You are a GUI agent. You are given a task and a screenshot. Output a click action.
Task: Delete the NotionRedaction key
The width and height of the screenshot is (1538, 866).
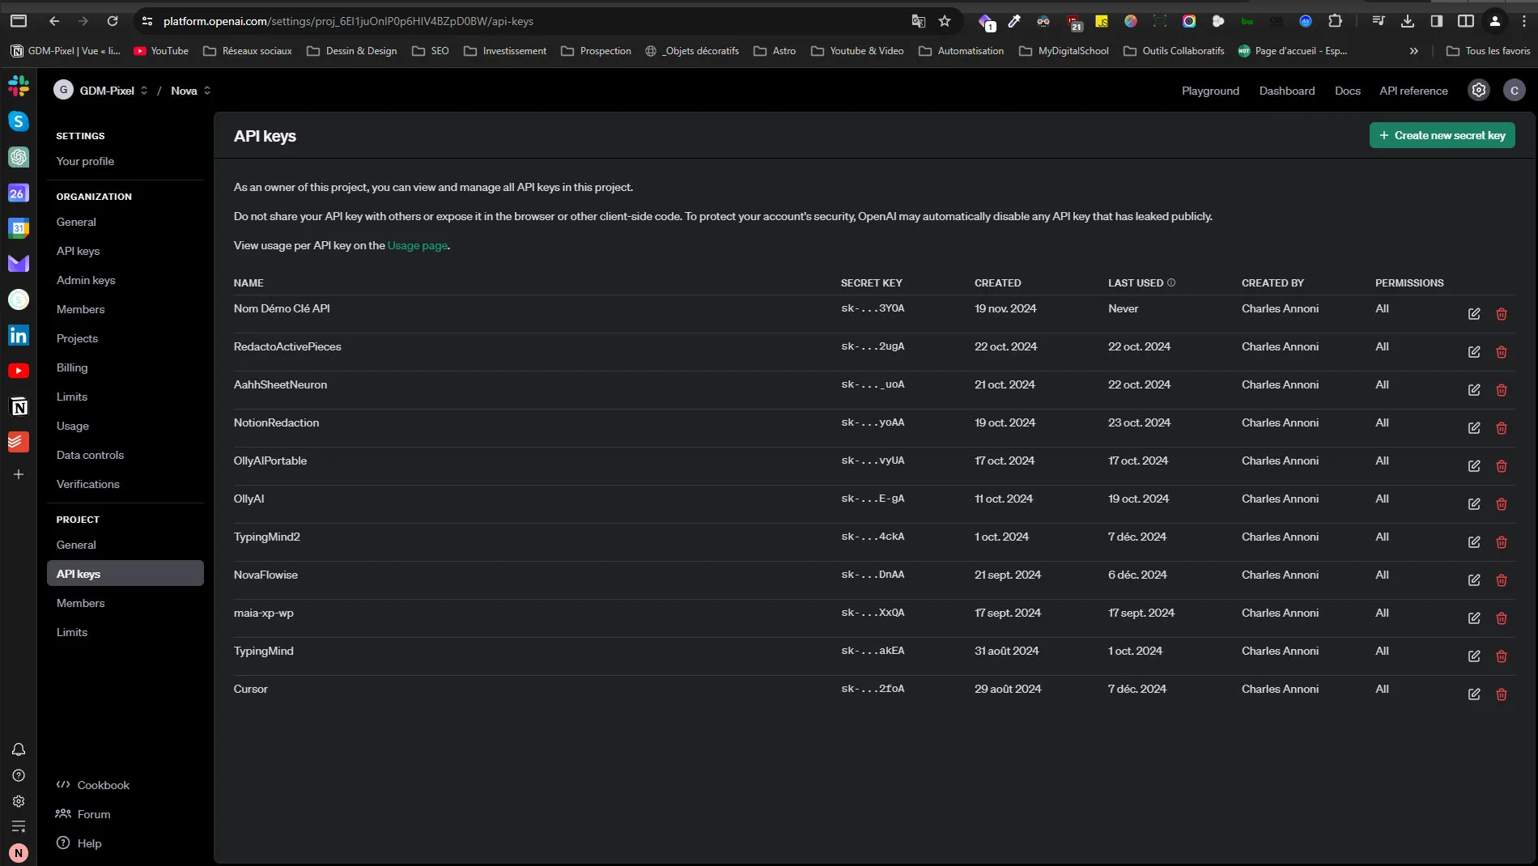click(x=1502, y=428)
